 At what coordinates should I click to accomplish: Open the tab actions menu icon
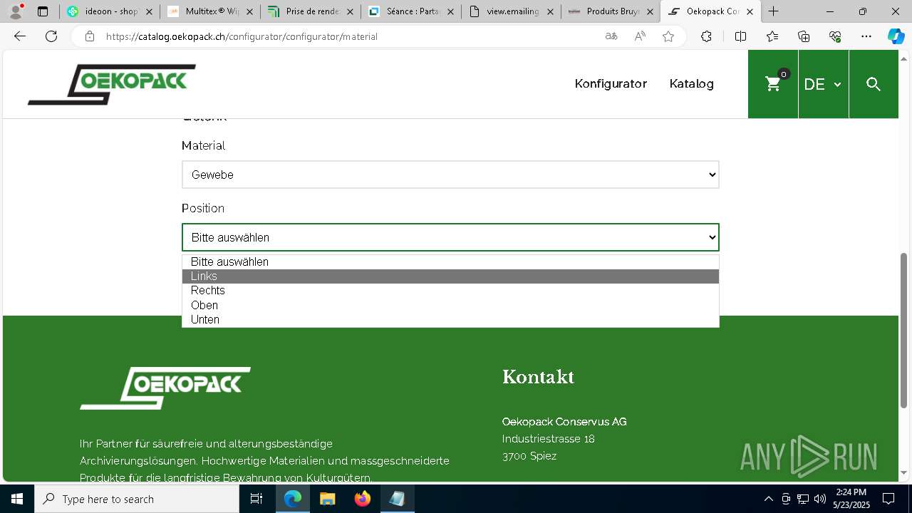[43, 11]
